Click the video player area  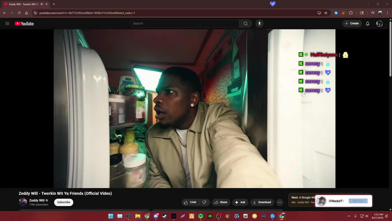[194, 109]
